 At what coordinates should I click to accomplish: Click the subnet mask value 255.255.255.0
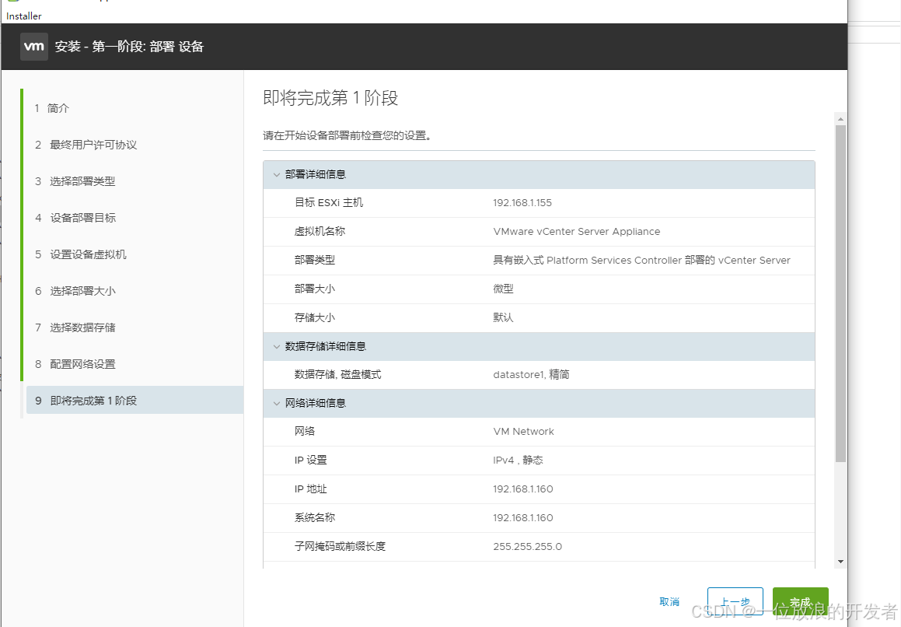coord(528,546)
